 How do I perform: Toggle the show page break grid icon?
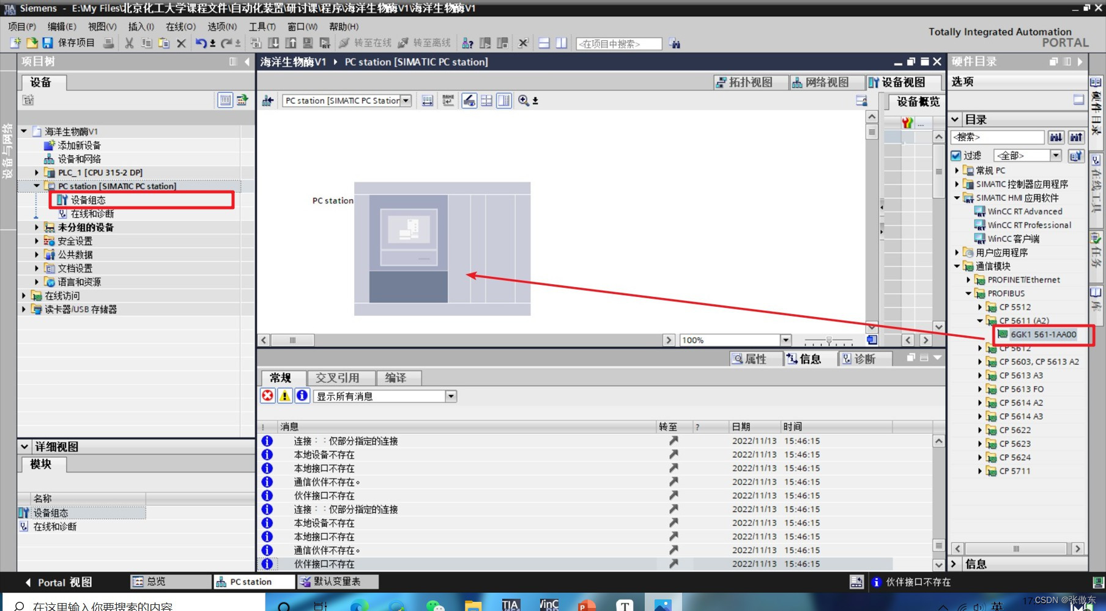(486, 100)
